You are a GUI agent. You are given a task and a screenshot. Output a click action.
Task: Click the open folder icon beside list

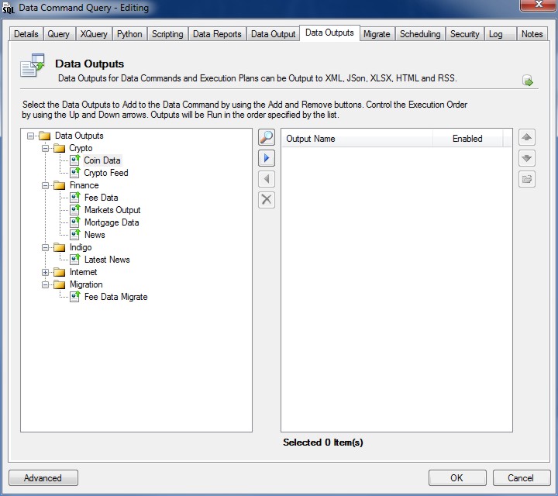527,179
